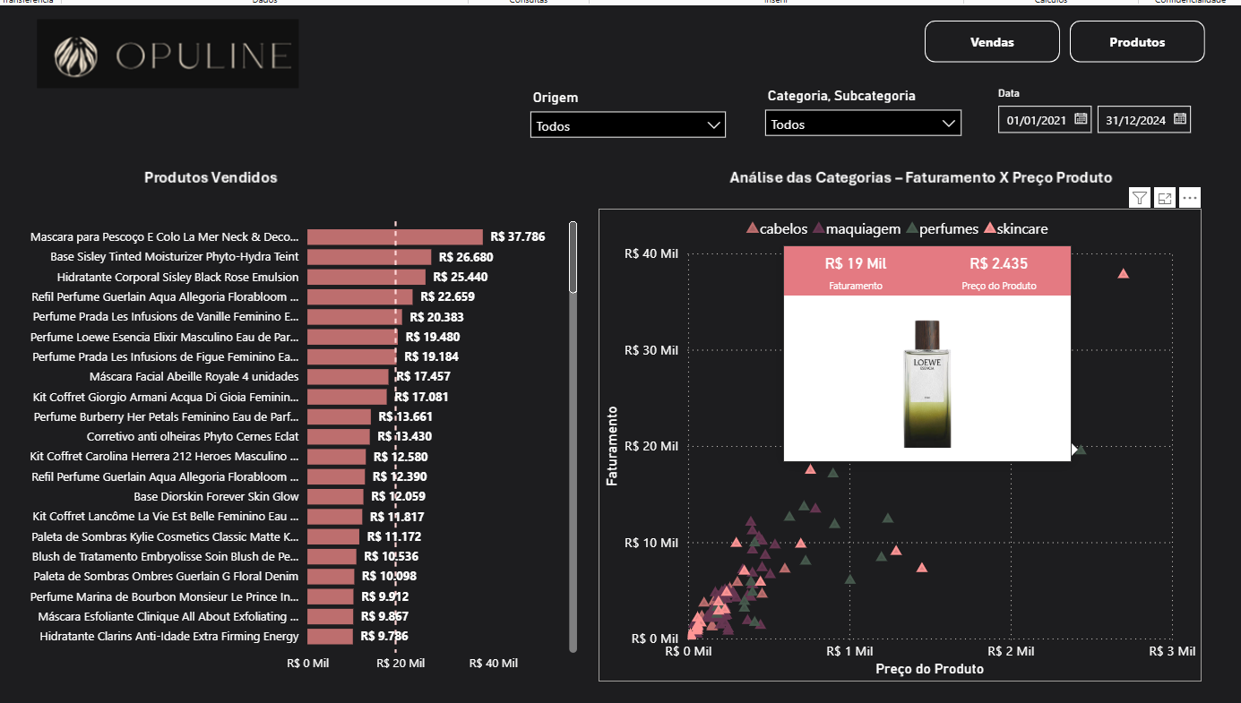Click the label Perfume Prada Les Infusions de Vanille
Viewport: 1241px width, 703px height.
click(x=166, y=317)
